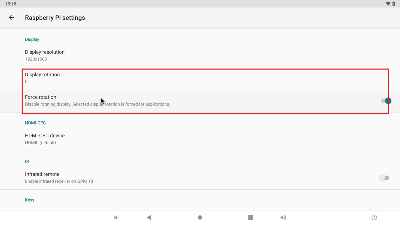Click the IR section header
Viewport: 400px width, 225px height.
[27, 161]
